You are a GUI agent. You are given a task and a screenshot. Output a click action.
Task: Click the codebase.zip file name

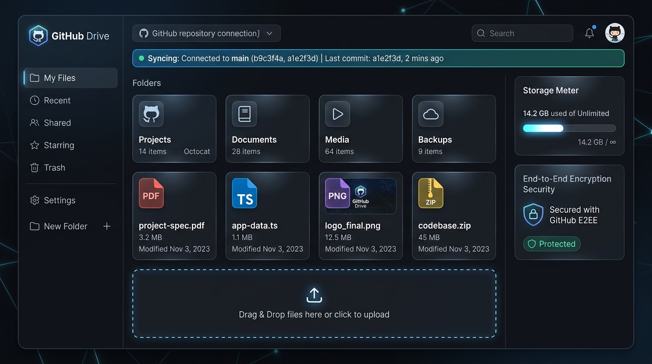(444, 226)
